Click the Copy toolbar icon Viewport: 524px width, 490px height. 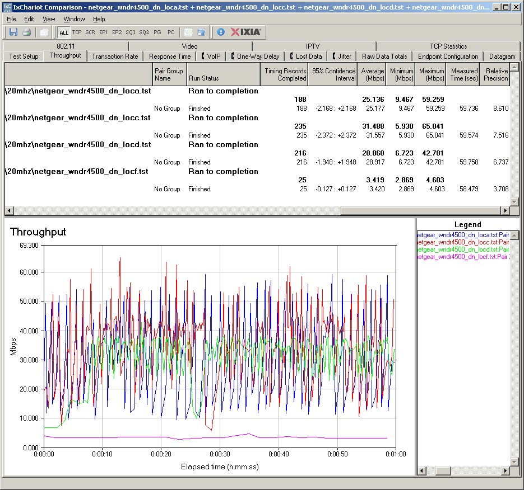[x=44, y=32]
